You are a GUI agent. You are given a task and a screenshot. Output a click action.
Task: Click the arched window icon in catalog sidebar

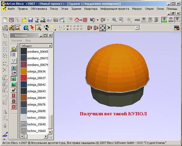tap(14, 101)
